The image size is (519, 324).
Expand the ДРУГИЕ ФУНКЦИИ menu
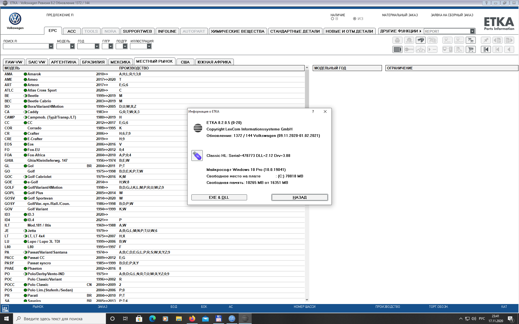[x=401, y=31]
